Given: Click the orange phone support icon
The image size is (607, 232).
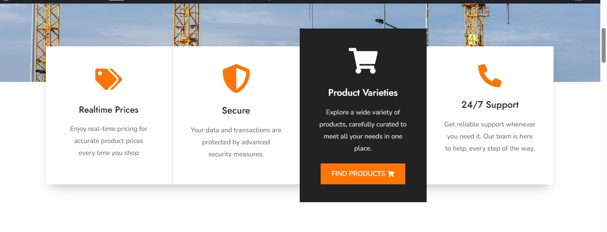Looking at the screenshot, I should 489,76.
